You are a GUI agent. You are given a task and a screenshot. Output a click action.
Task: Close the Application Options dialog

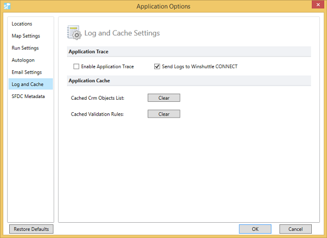(x=318, y=4)
